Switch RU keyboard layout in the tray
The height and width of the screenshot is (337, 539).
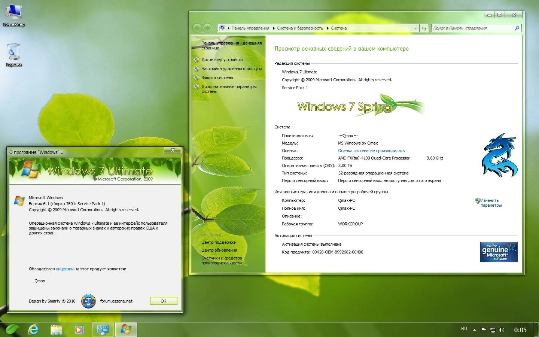click(x=464, y=329)
